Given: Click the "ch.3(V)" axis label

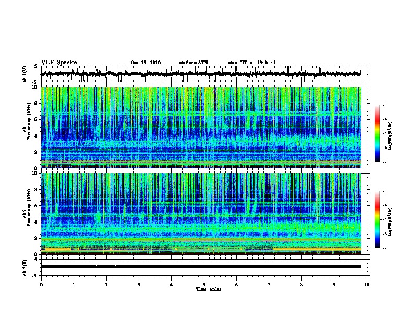Looking at the screenshot, I should [25, 267].
